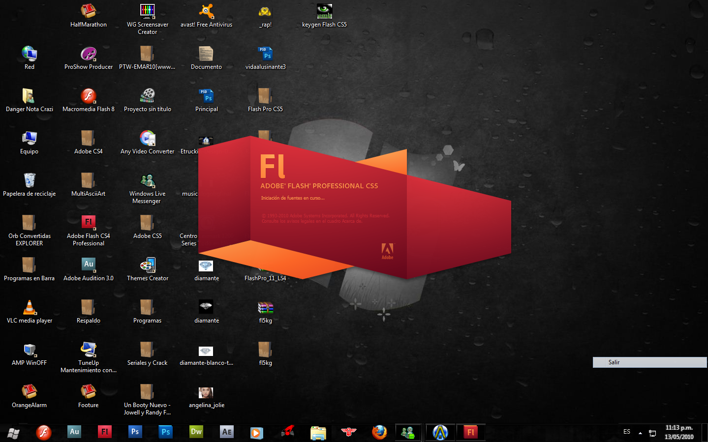708x442 pixels.
Task: Select the FlashPro_11_LS4 desktop item
Action: (265, 278)
